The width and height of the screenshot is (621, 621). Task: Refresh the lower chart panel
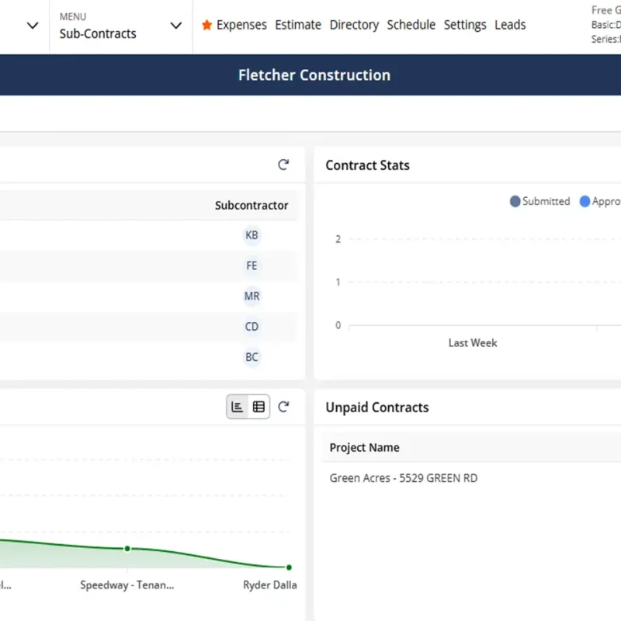(x=283, y=407)
